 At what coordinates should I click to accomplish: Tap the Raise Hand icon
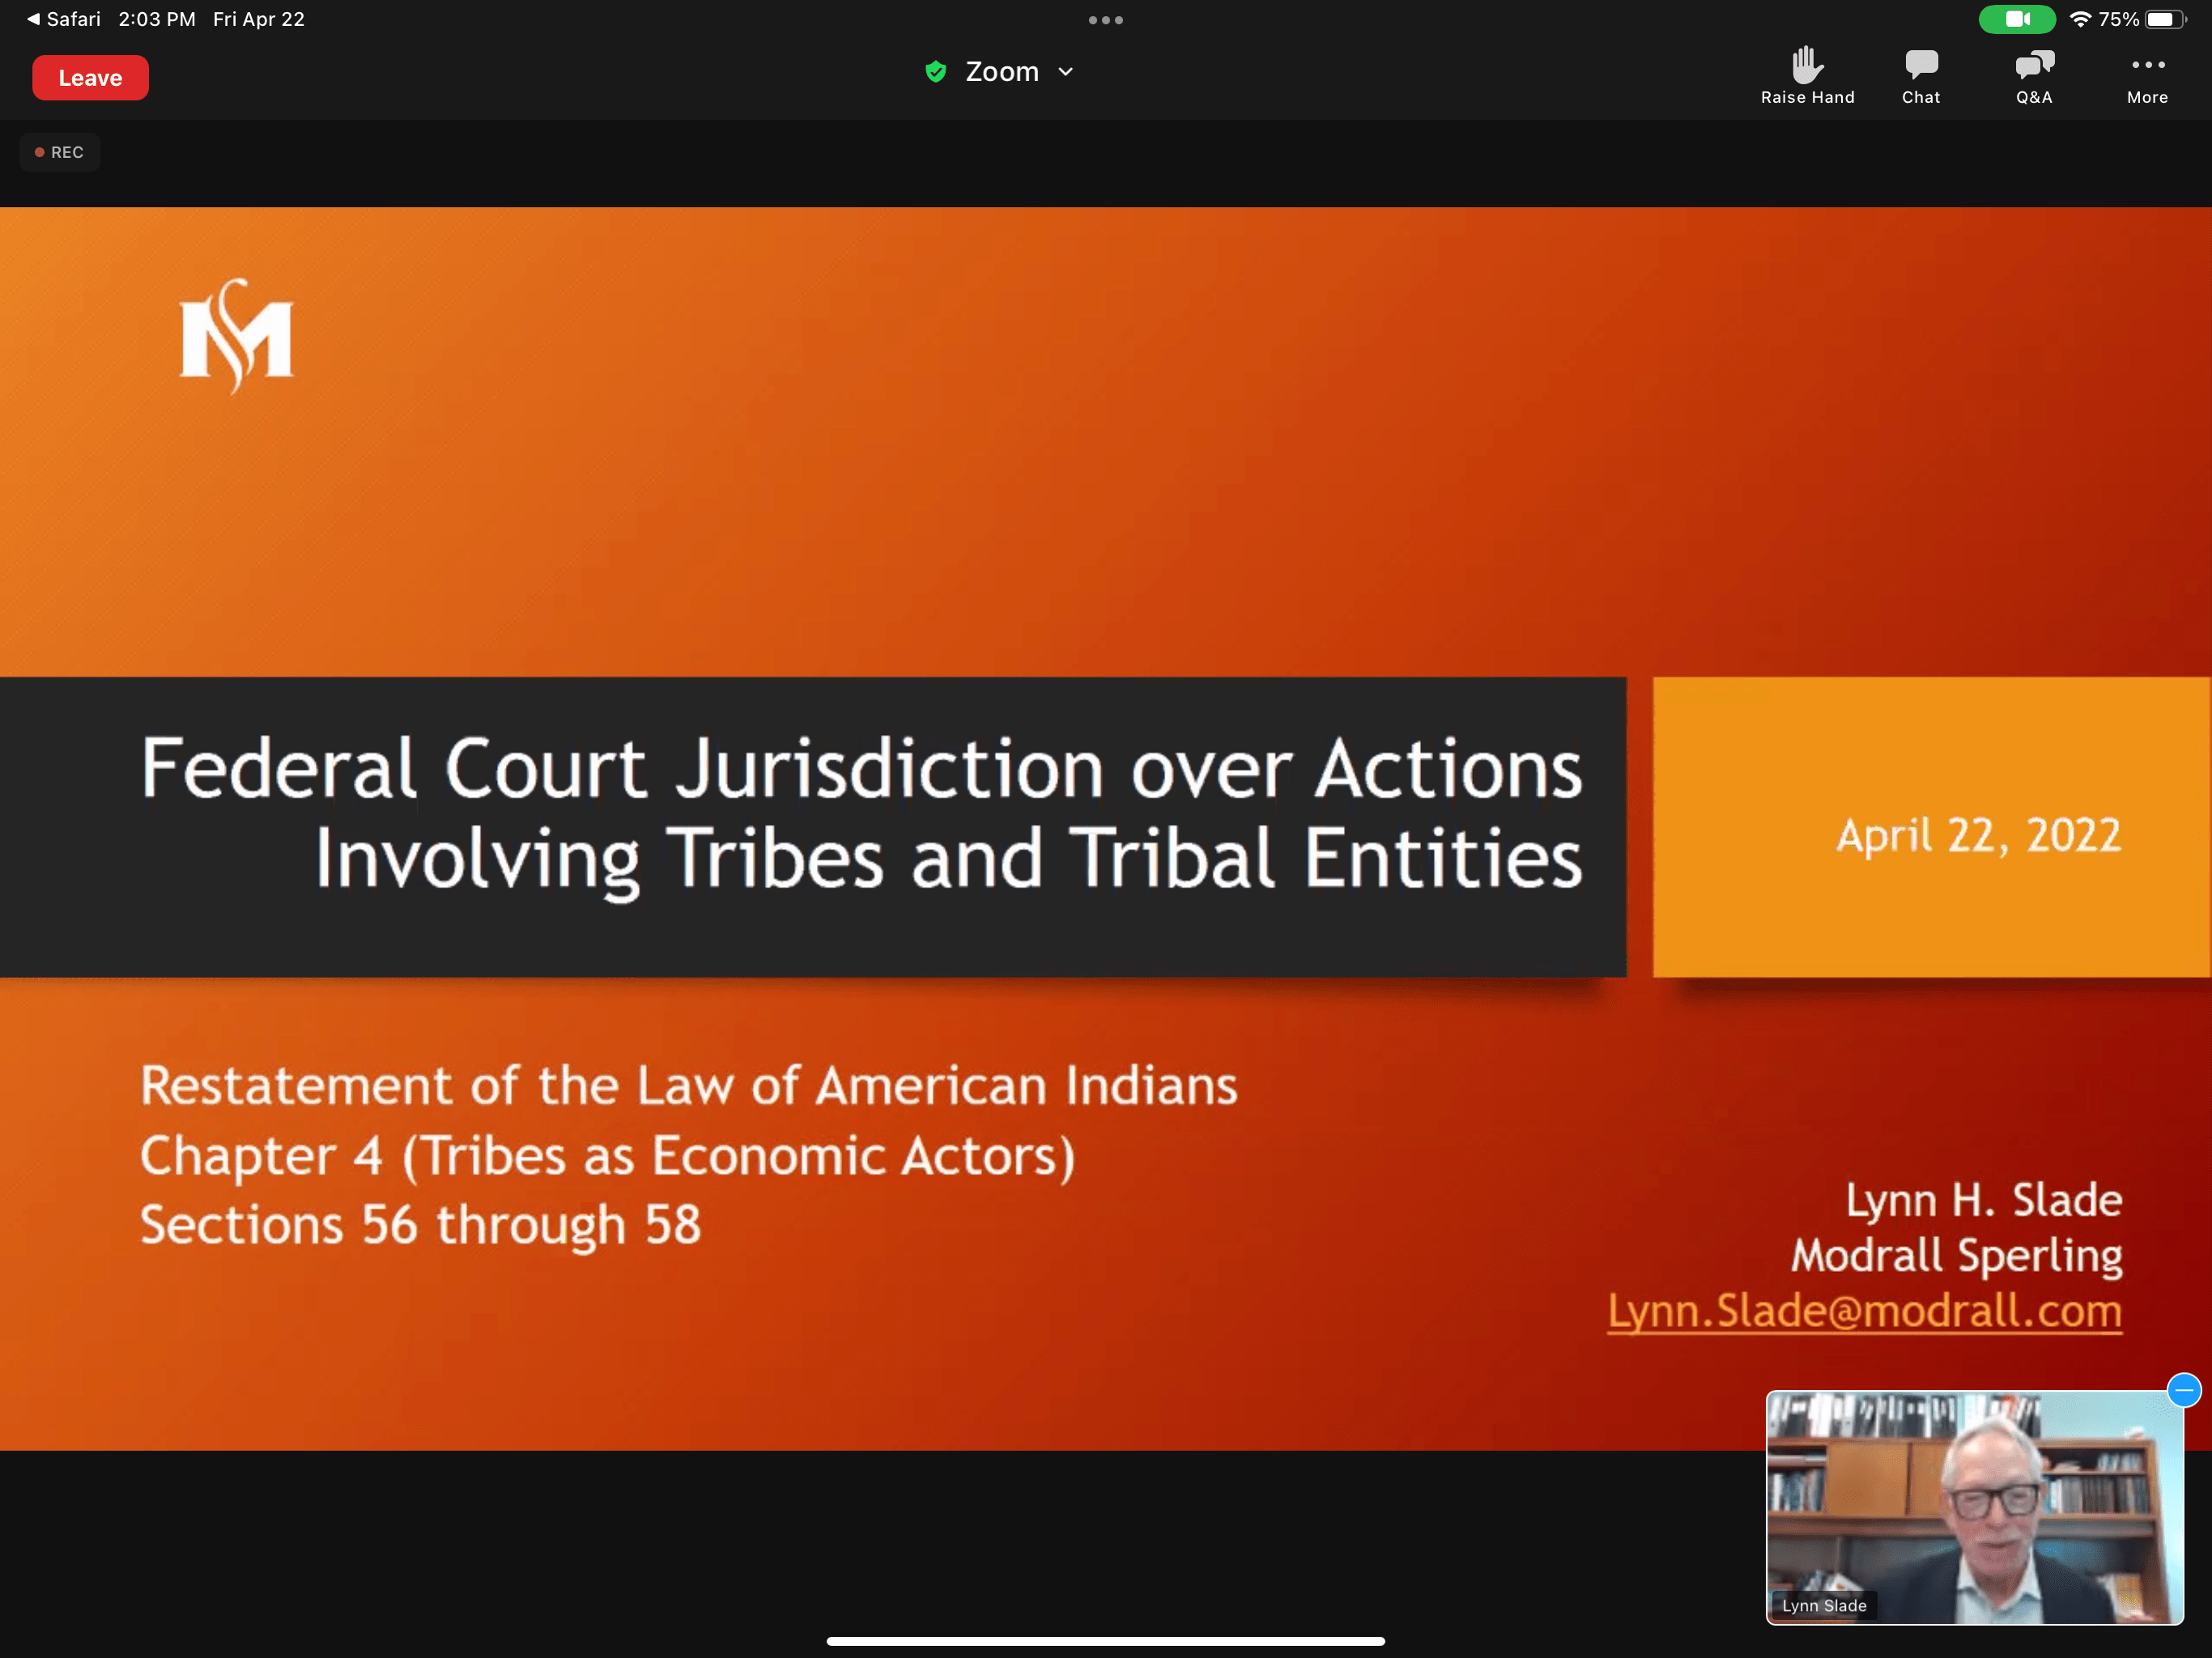tap(1806, 66)
